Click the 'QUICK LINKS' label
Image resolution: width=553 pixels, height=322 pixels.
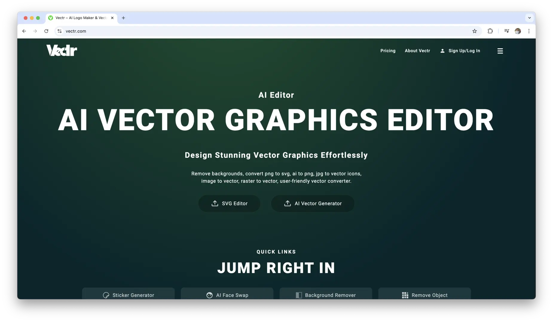276,252
